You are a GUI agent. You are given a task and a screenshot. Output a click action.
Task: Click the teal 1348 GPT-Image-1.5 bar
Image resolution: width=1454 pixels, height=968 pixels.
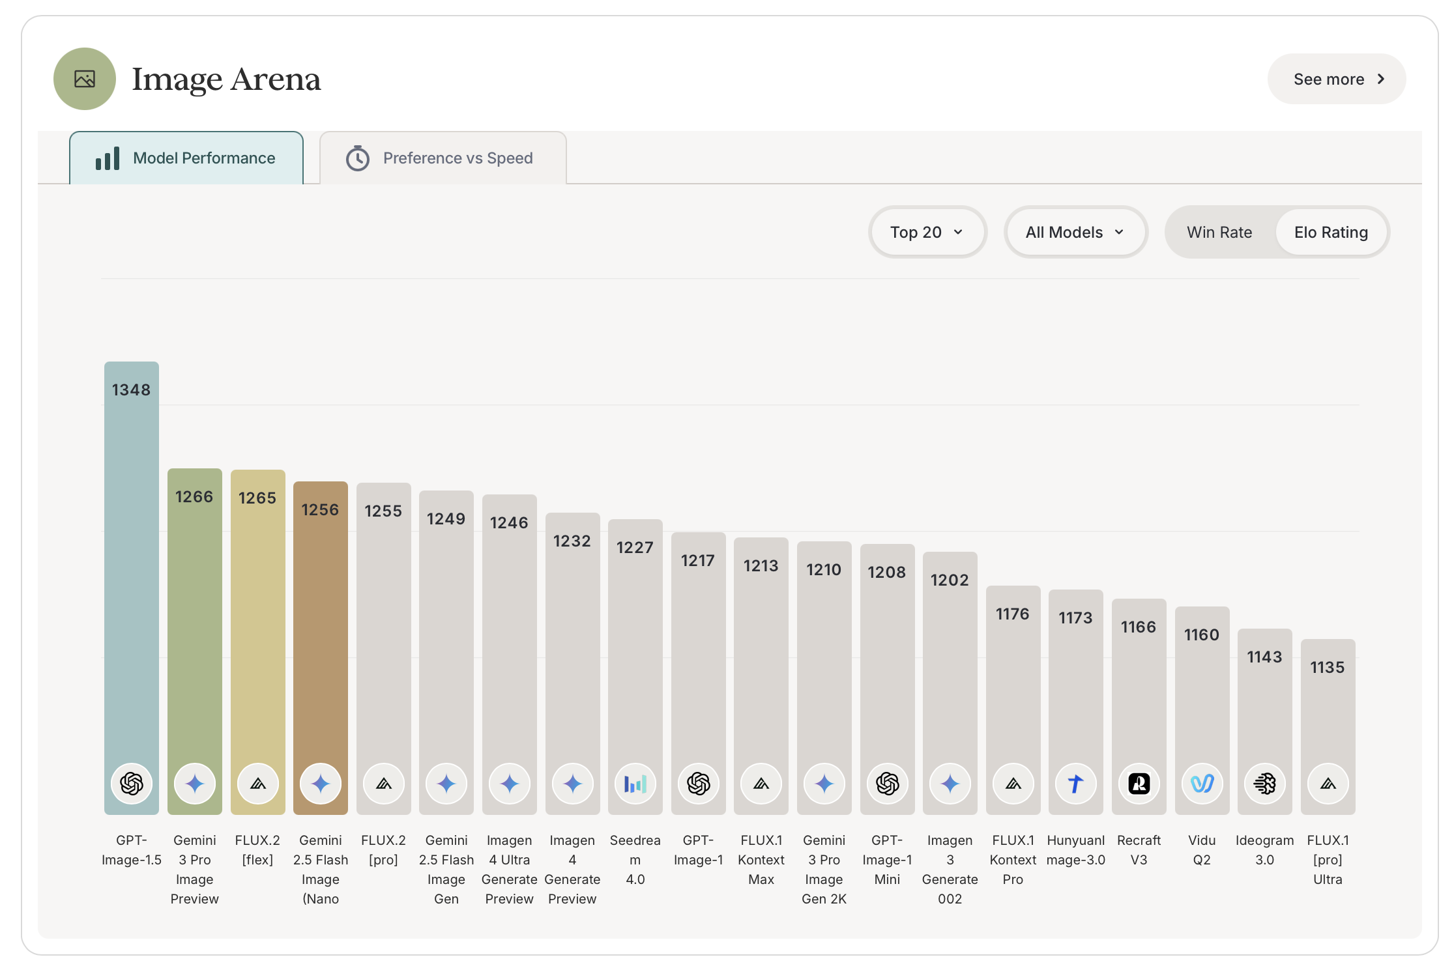pos(131,573)
